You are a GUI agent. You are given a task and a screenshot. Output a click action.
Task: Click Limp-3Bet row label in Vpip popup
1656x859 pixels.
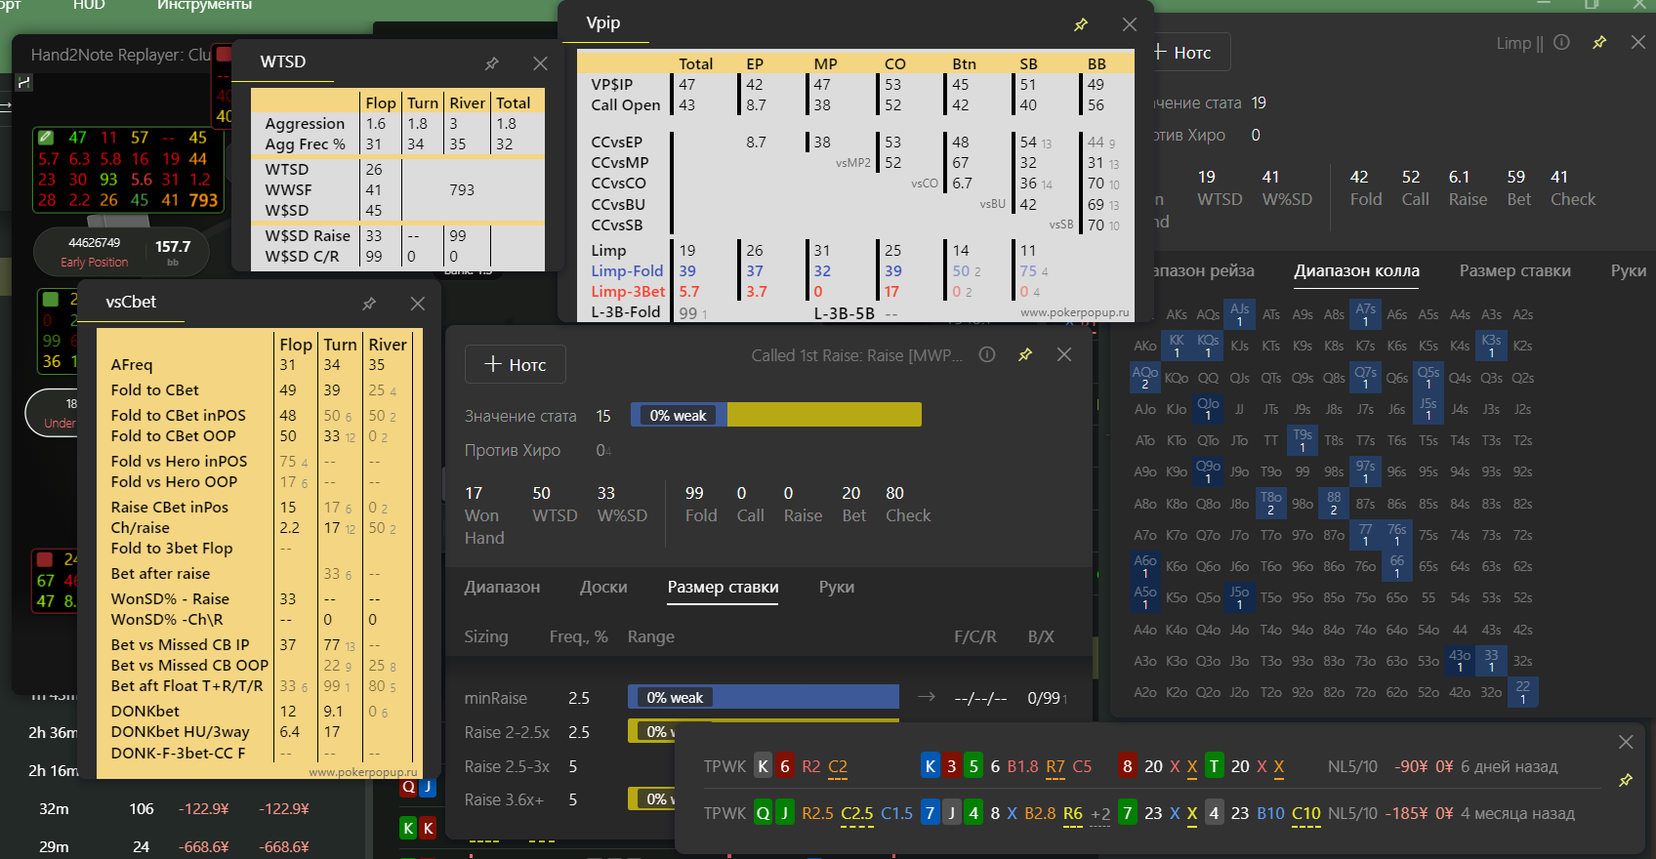click(x=628, y=292)
